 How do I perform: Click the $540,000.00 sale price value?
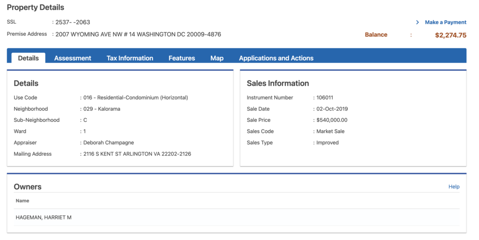tap(332, 120)
